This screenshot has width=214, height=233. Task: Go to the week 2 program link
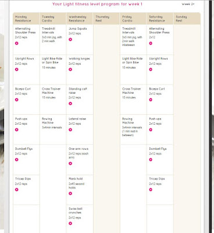pyautogui.click(x=188, y=4)
